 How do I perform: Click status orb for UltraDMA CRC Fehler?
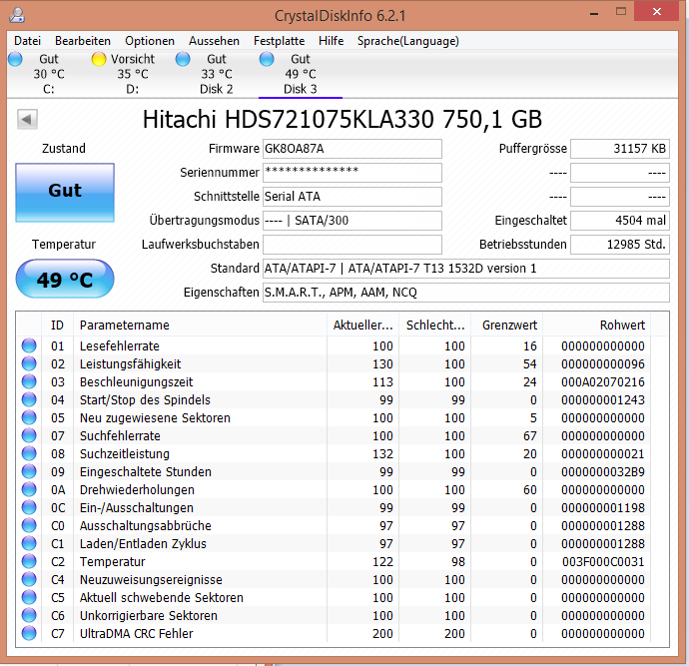tap(29, 633)
